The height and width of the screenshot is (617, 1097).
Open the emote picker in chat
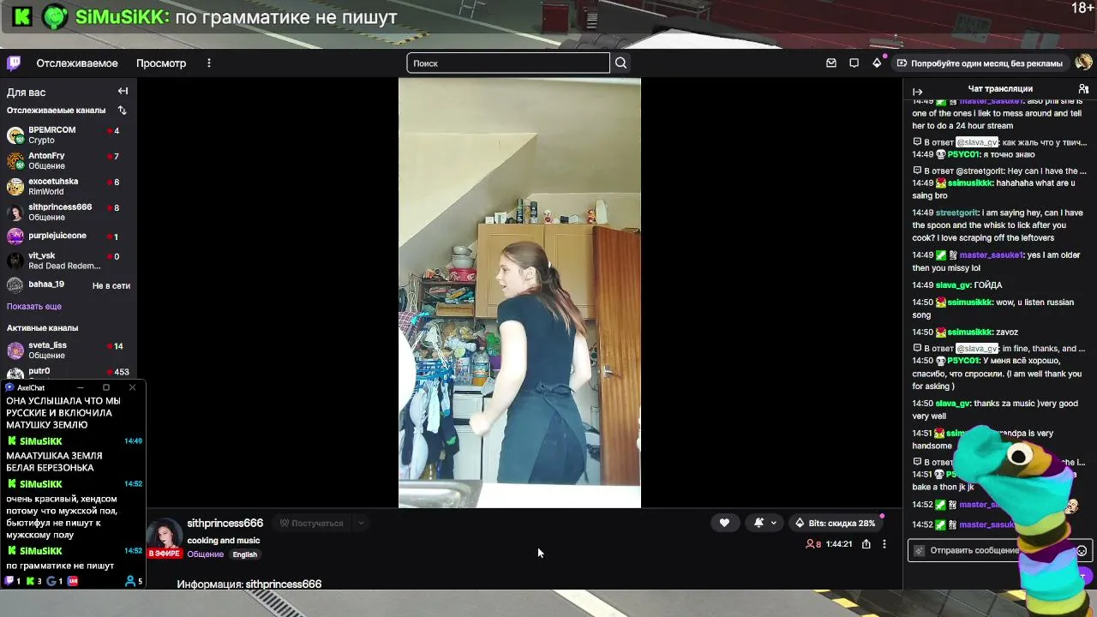1082,551
